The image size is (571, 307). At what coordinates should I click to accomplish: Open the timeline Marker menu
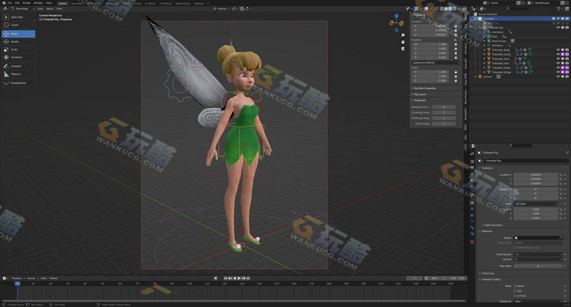(x=53, y=278)
